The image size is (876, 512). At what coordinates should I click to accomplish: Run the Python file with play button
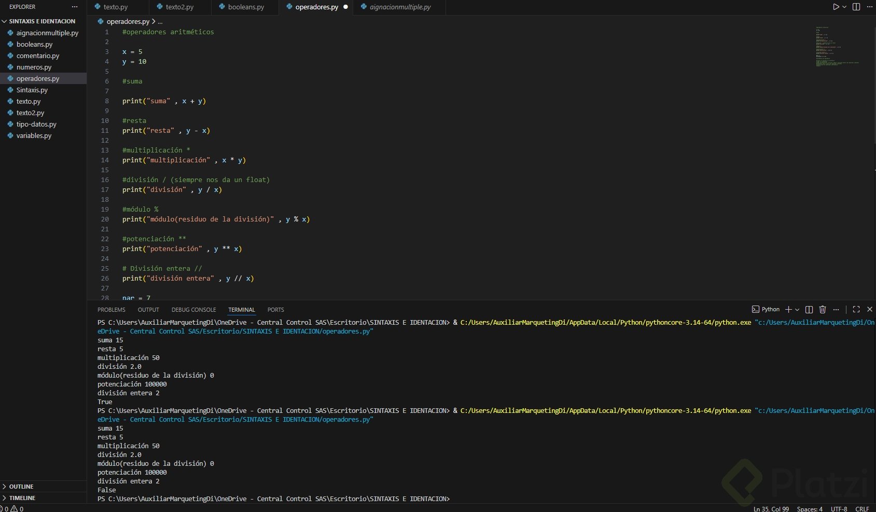836,7
